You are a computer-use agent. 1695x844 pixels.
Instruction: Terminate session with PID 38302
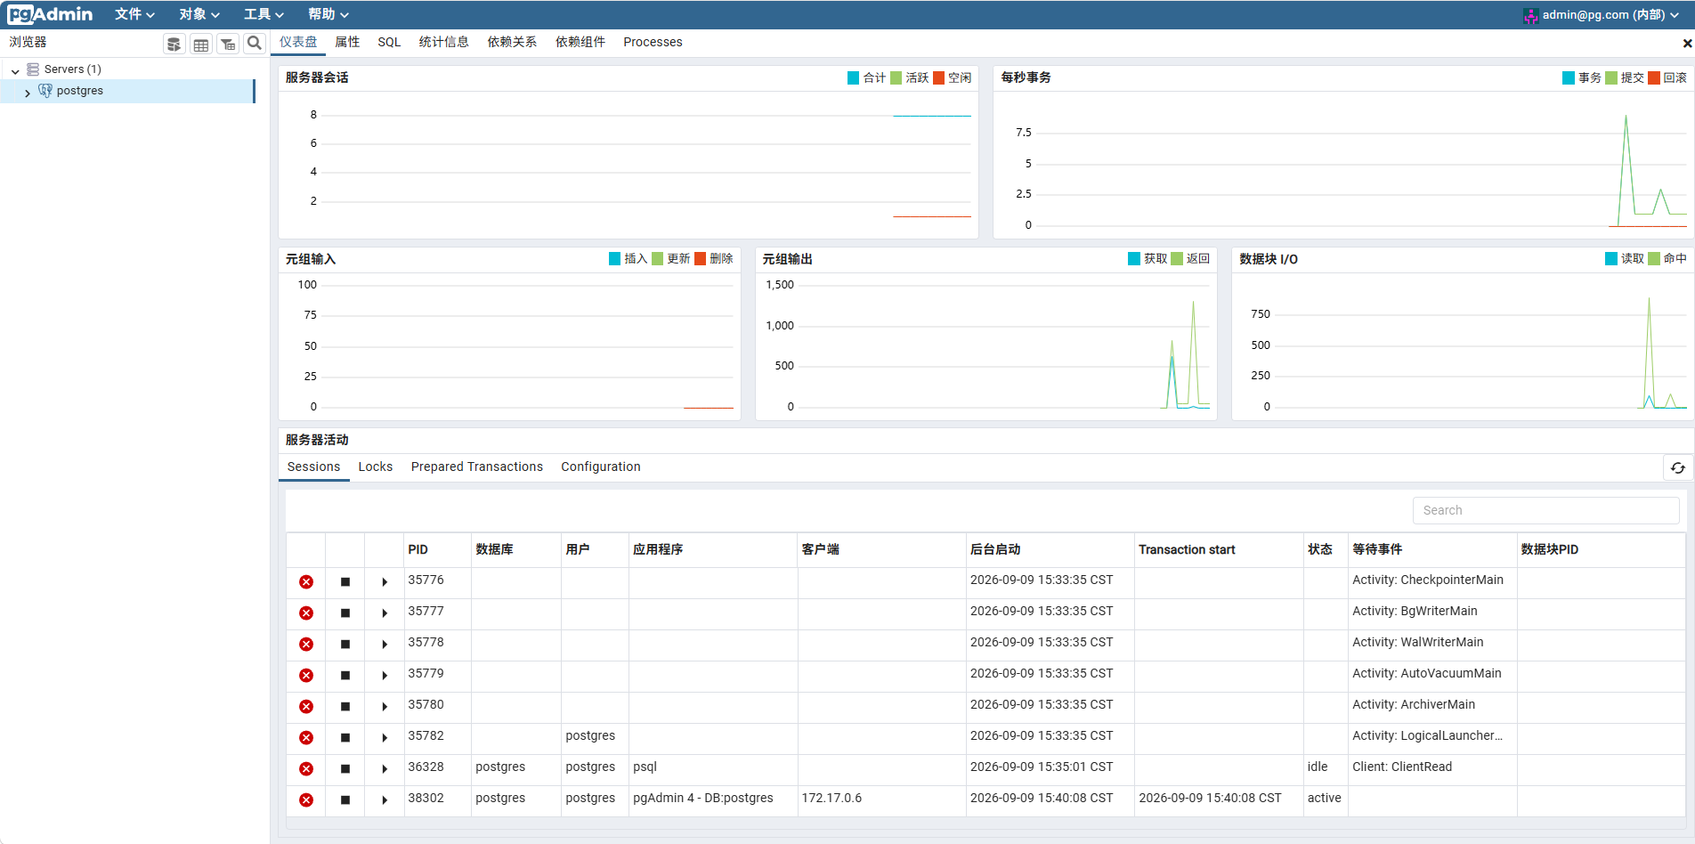click(306, 800)
